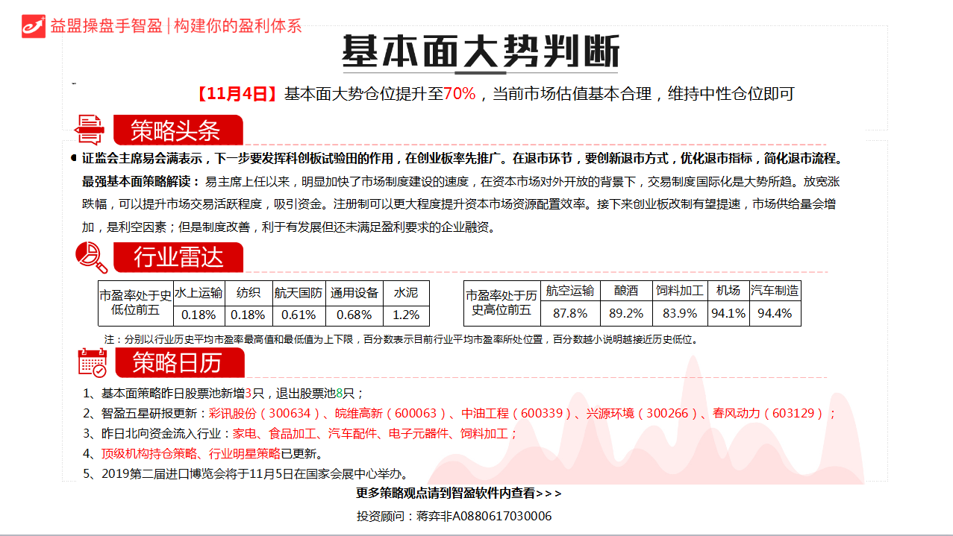Open the 彩讯股份（300634） stock link
The height and width of the screenshot is (536, 953).
[x=259, y=413]
